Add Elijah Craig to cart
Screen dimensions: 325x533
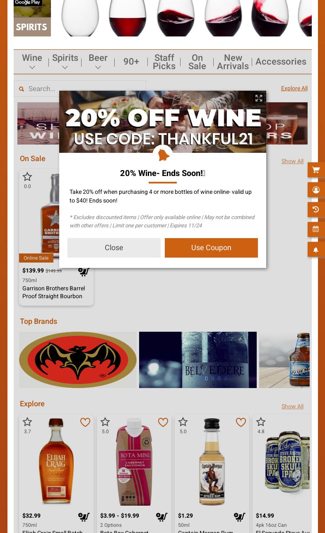pos(84,517)
